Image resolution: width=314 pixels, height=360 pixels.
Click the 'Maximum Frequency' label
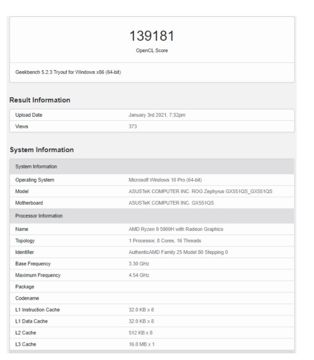point(38,275)
